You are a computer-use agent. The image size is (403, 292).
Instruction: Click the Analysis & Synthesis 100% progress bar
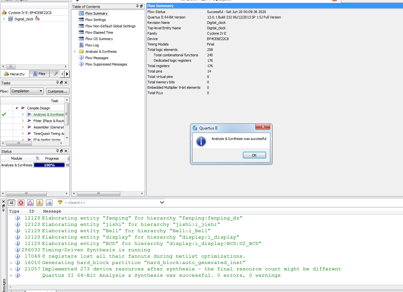(x=49, y=165)
